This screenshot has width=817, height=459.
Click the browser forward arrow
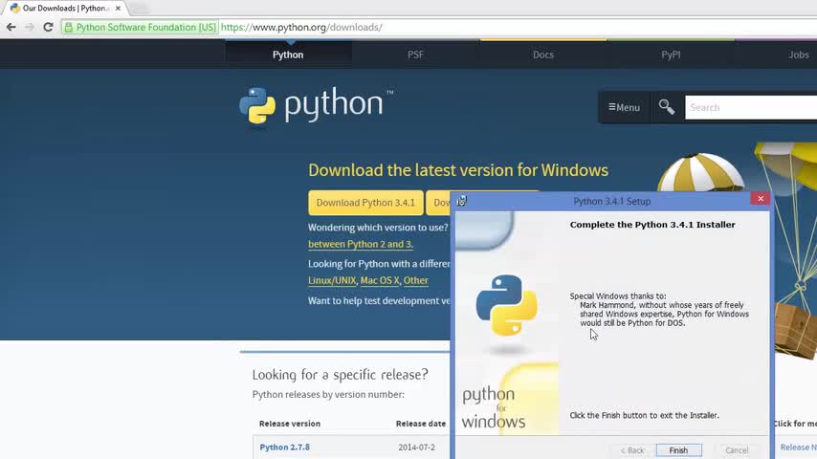pyautogui.click(x=29, y=27)
